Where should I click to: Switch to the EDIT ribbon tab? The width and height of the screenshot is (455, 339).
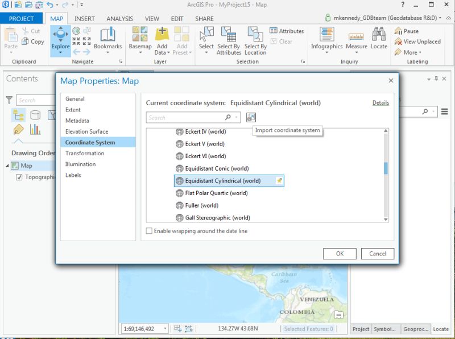[x=177, y=19]
